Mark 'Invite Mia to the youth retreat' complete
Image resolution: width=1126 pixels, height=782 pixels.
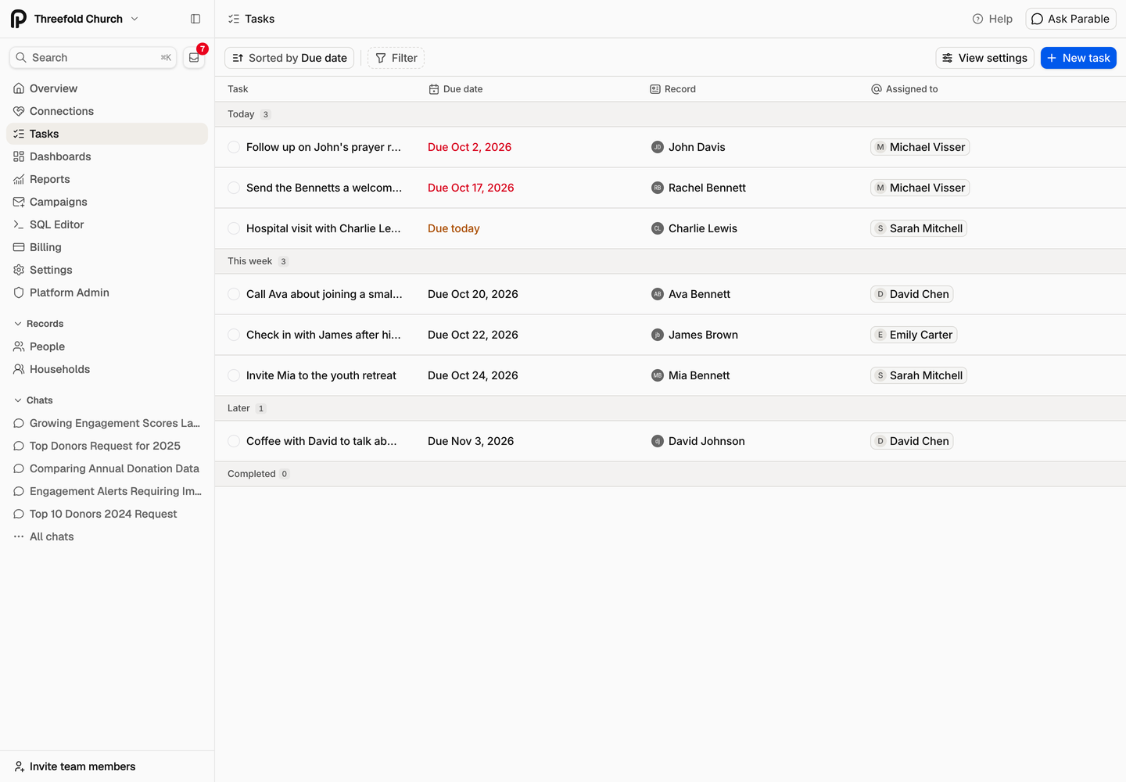tap(234, 375)
